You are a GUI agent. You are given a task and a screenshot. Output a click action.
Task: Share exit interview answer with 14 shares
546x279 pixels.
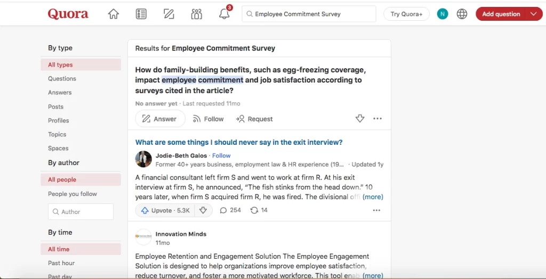click(259, 210)
